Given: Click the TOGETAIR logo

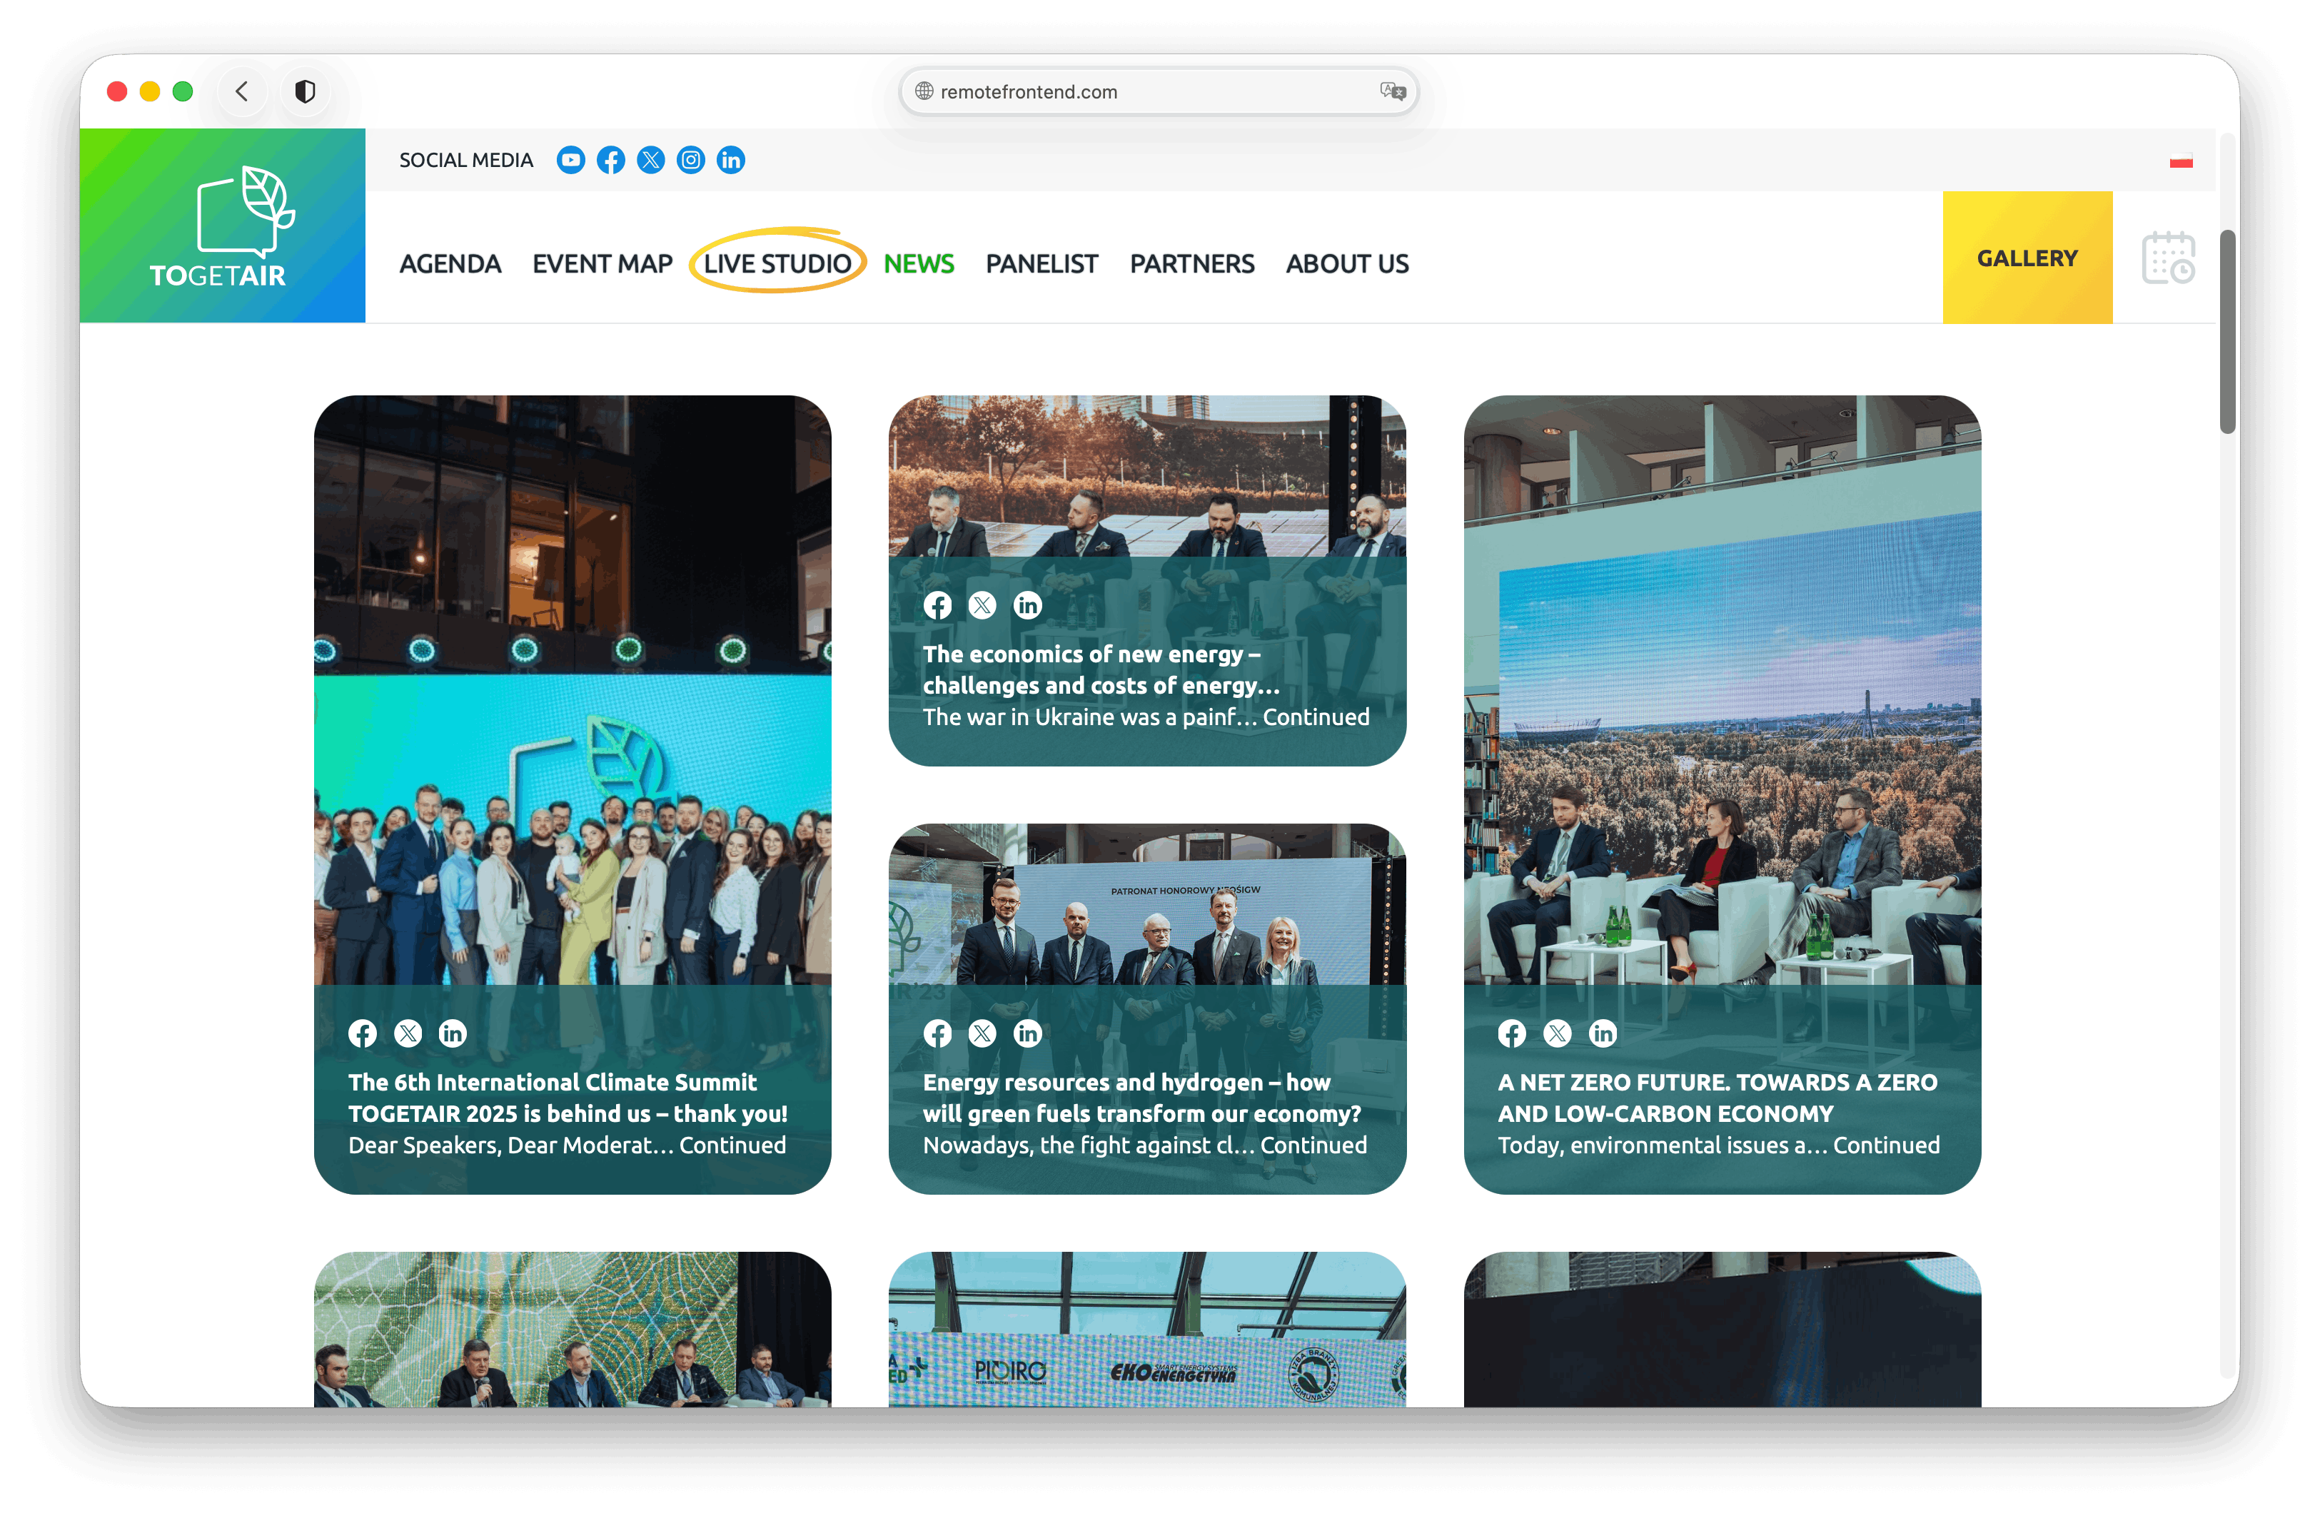Looking at the screenshot, I should click(222, 226).
